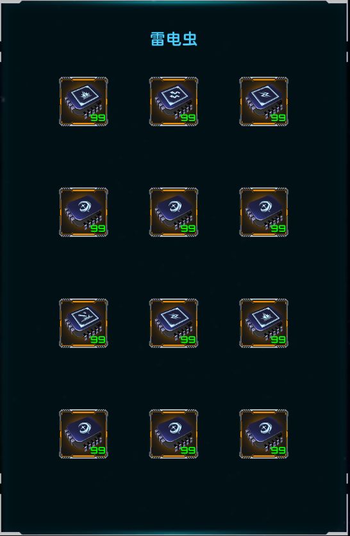Screen dimensions: 350x536
Task: Click the 99 count on wavy-arrow chip
Action: [x=188, y=118]
